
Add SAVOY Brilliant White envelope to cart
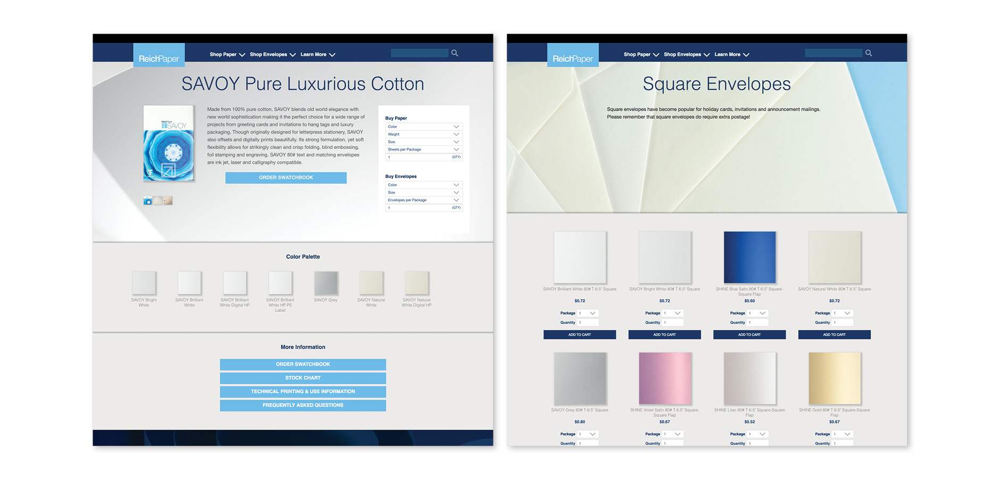pyautogui.click(x=580, y=335)
